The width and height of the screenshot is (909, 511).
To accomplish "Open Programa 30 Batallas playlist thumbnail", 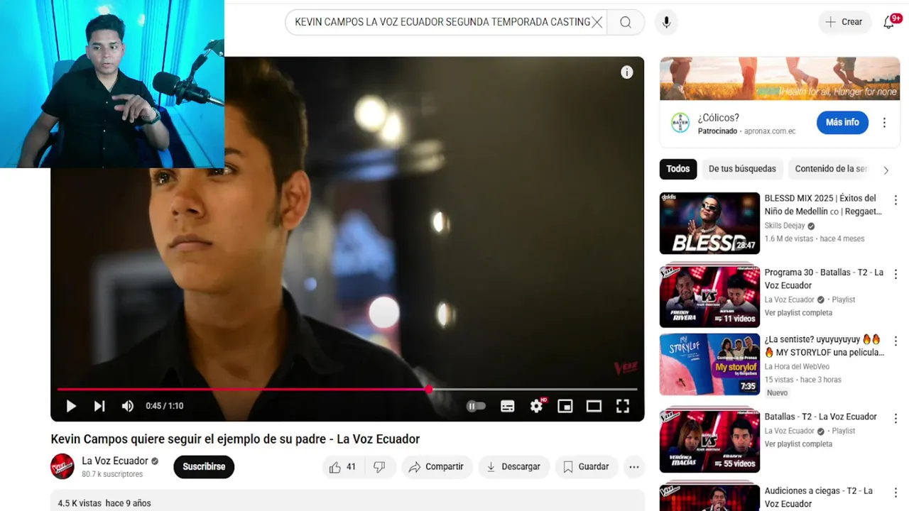I will pyautogui.click(x=709, y=297).
